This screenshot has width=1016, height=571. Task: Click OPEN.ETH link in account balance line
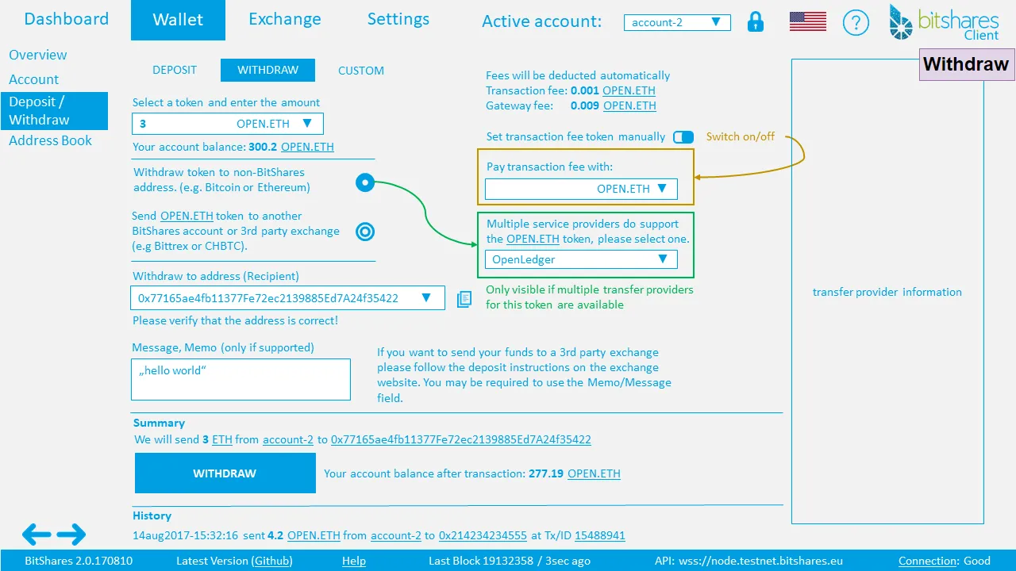pos(307,147)
